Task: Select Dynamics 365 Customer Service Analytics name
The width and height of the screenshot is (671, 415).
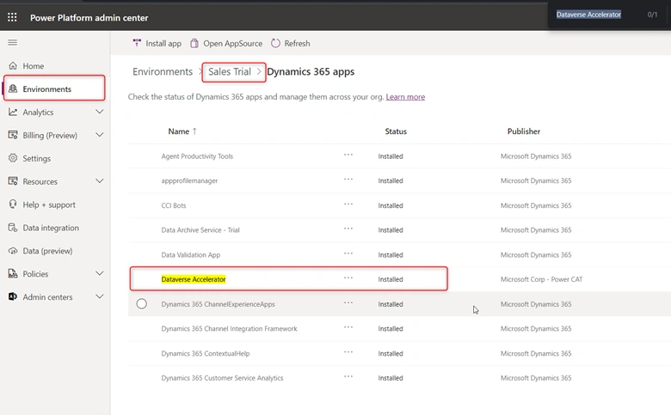Action: [222, 378]
